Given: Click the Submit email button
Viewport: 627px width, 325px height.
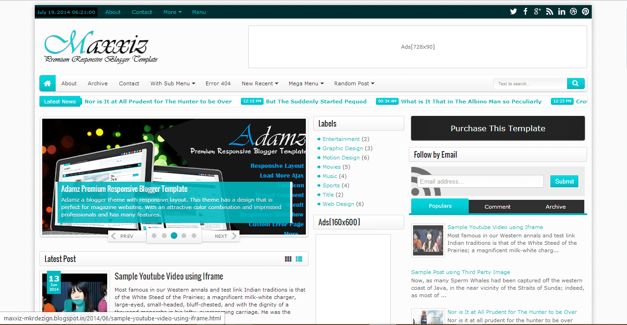Looking at the screenshot, I should click(564, 181).
